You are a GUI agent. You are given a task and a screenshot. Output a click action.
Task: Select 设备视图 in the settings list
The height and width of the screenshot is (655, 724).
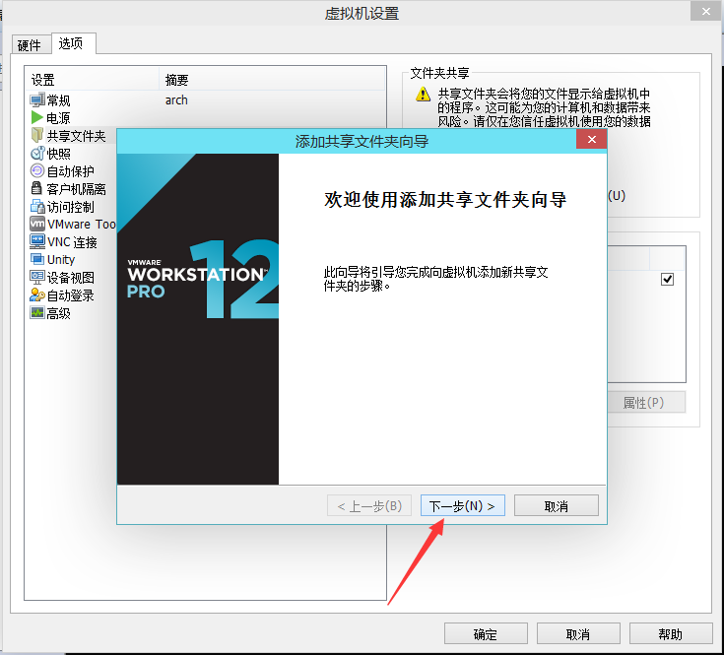pos(71,278)
